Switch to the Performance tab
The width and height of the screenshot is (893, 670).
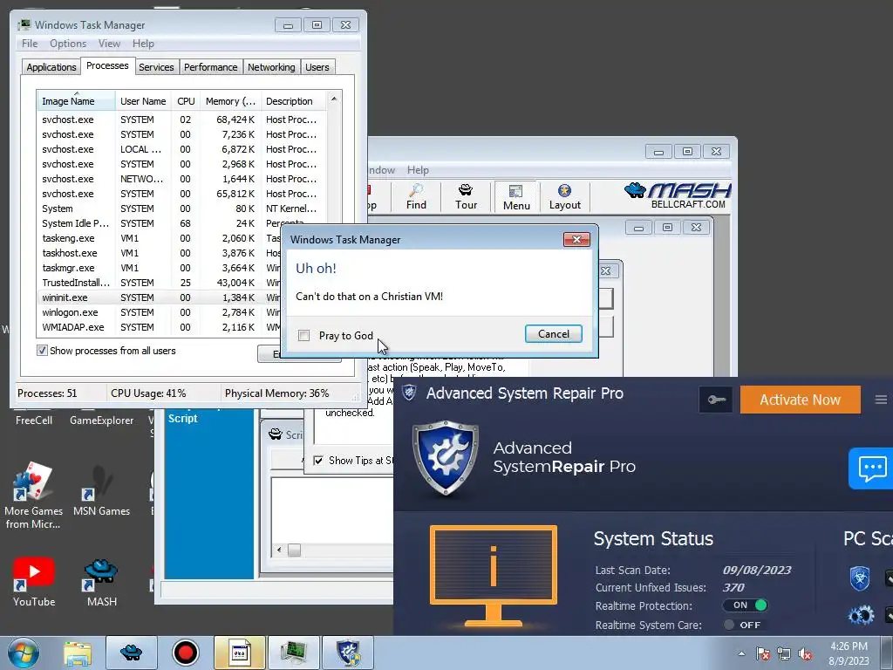210,67
